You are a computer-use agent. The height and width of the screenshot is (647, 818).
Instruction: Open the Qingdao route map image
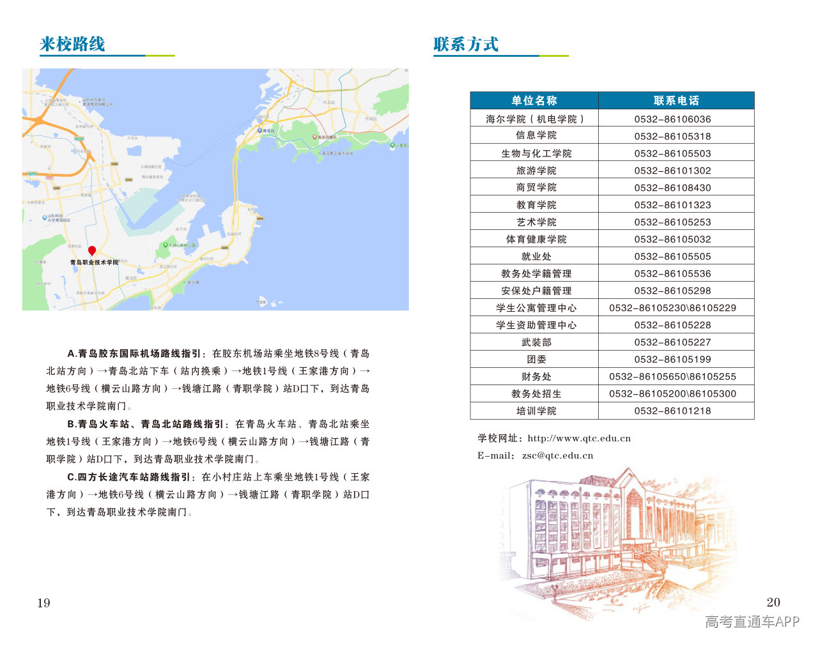(x=215, y=190)
